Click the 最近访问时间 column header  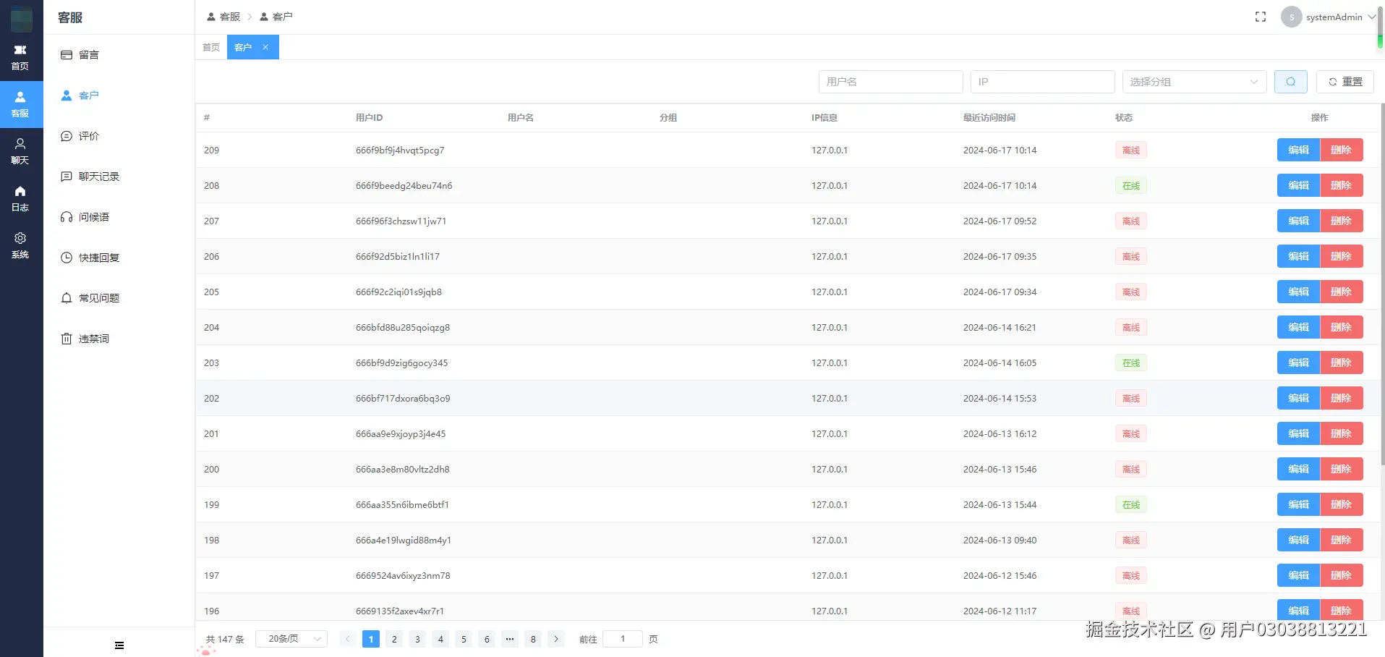pos(989,117)
